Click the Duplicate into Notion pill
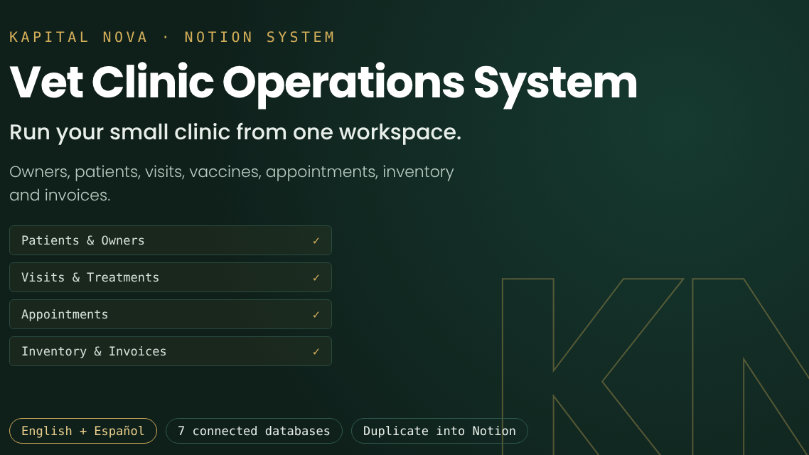 click(x=439, y=431)
